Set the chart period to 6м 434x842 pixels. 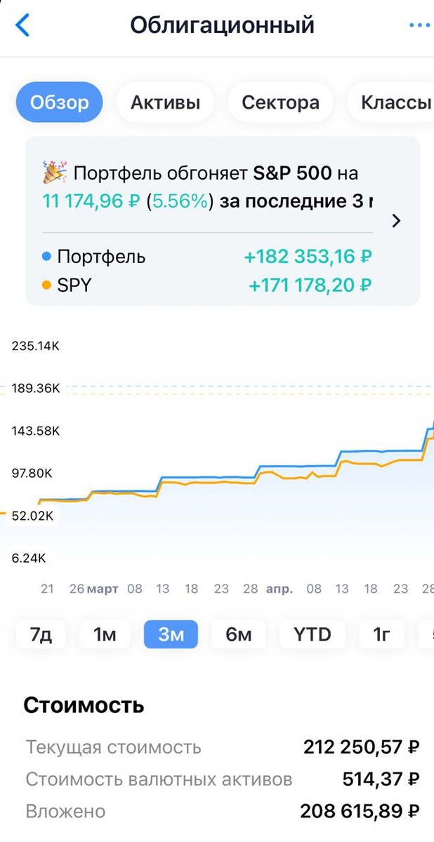[239, 635]
